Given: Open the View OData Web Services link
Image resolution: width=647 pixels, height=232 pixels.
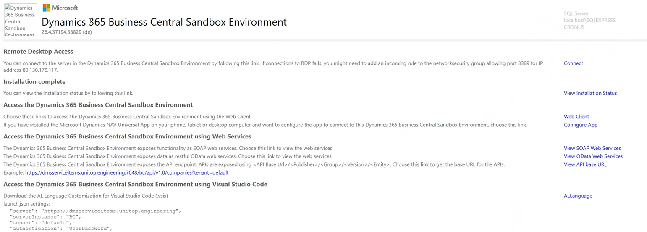Looking at the screenshot, I should point(593,156).
